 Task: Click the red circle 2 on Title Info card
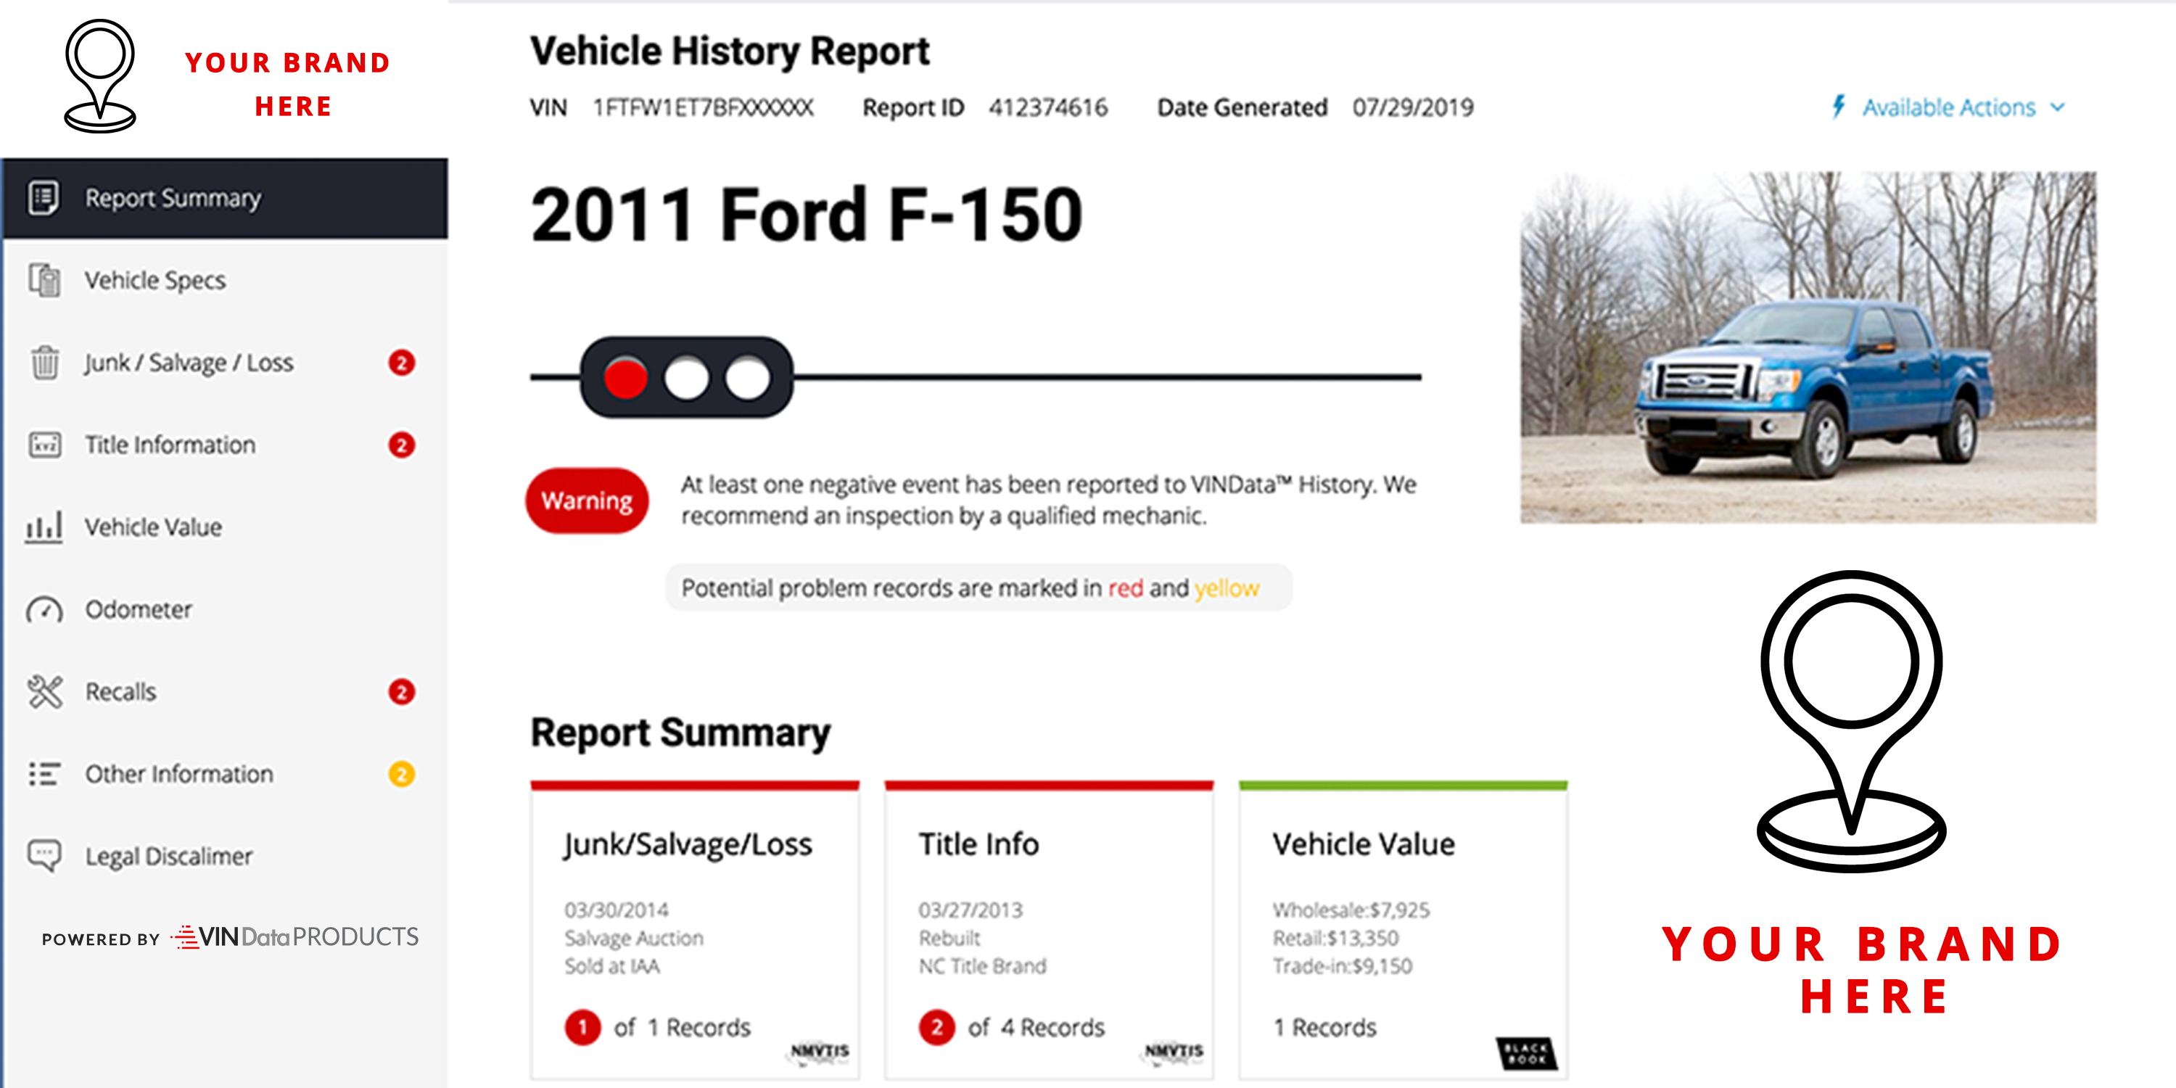coord(936,1027)
